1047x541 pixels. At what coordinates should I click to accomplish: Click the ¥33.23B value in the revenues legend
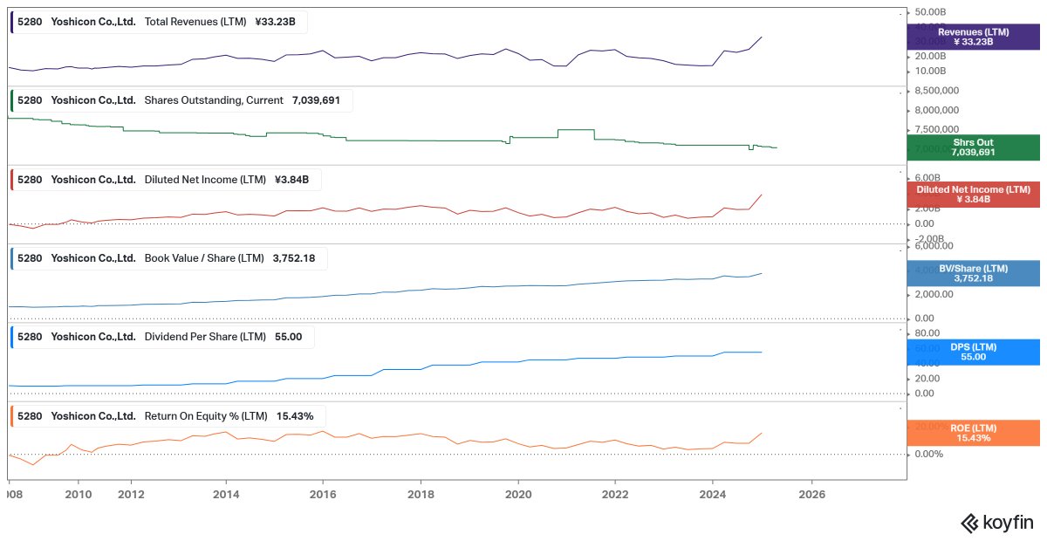coord(276,22)
